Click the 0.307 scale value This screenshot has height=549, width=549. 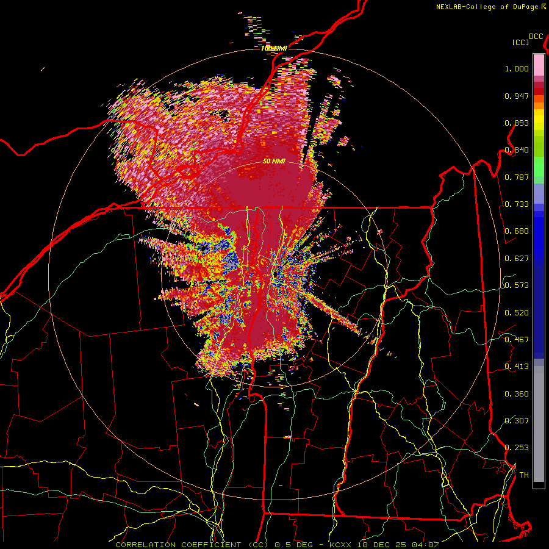(x=517, y=420)
